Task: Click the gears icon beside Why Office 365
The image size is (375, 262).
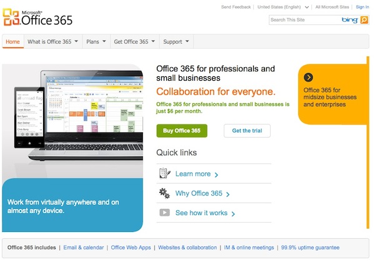Action: [x=164, y=193]
